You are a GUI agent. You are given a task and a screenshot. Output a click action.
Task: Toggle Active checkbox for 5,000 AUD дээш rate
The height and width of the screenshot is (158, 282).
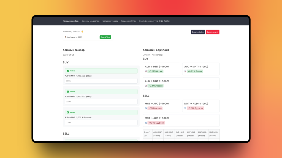[68, 112]
